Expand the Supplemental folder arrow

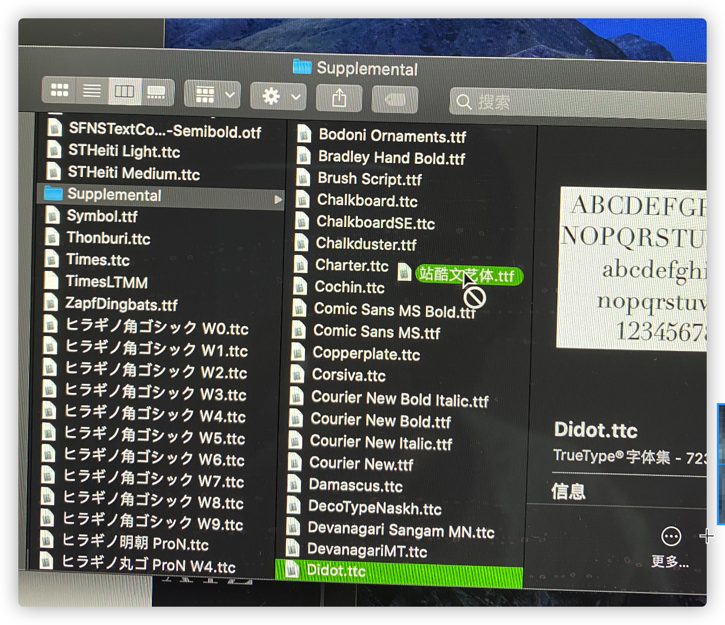(278, 200)
